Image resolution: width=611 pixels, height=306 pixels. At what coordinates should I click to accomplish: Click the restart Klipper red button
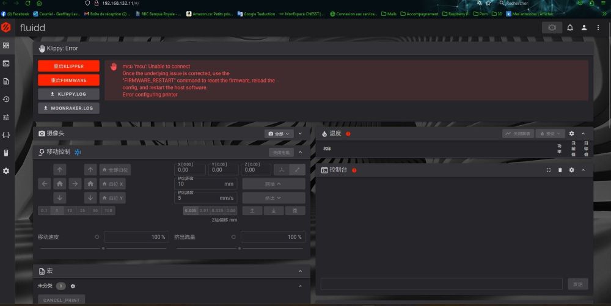point(68,66)
